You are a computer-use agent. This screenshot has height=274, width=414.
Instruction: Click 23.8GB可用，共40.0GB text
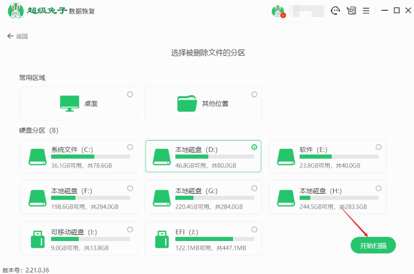330,166
